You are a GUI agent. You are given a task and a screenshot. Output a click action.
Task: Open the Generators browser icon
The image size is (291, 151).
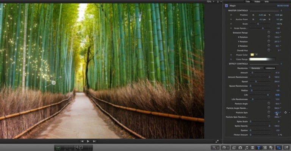(x=265, y=148)
